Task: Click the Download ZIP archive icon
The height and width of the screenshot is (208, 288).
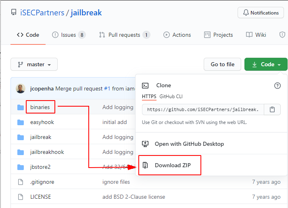Action: 146,165
